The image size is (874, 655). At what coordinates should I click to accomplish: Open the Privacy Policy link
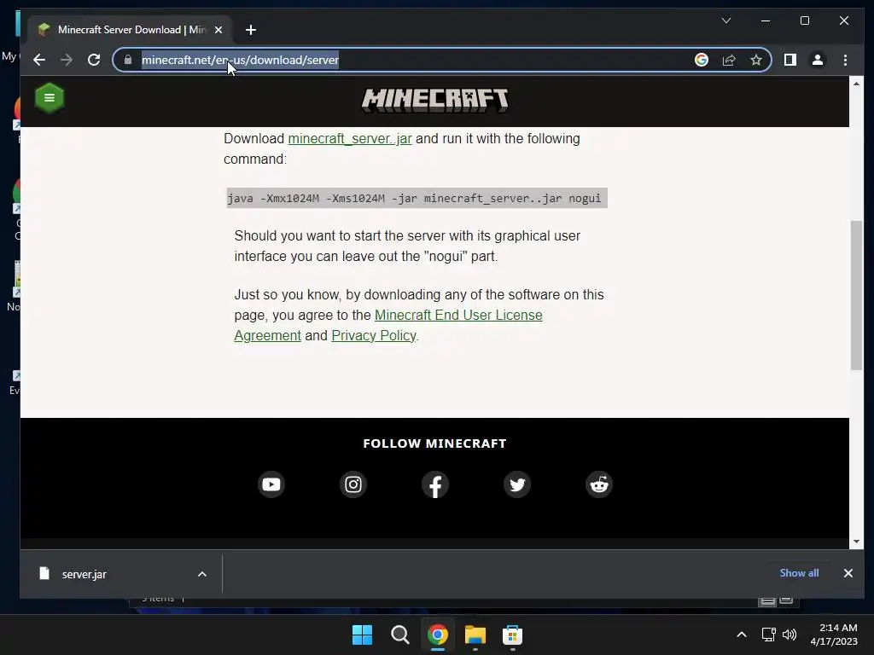[374, 336]
